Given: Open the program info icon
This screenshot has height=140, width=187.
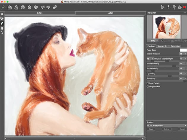Looking at the screenshot, I should point(168,7).
